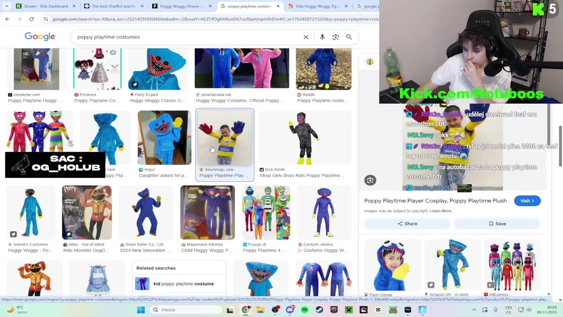Open the Learn More copyright link

point(440,211)
